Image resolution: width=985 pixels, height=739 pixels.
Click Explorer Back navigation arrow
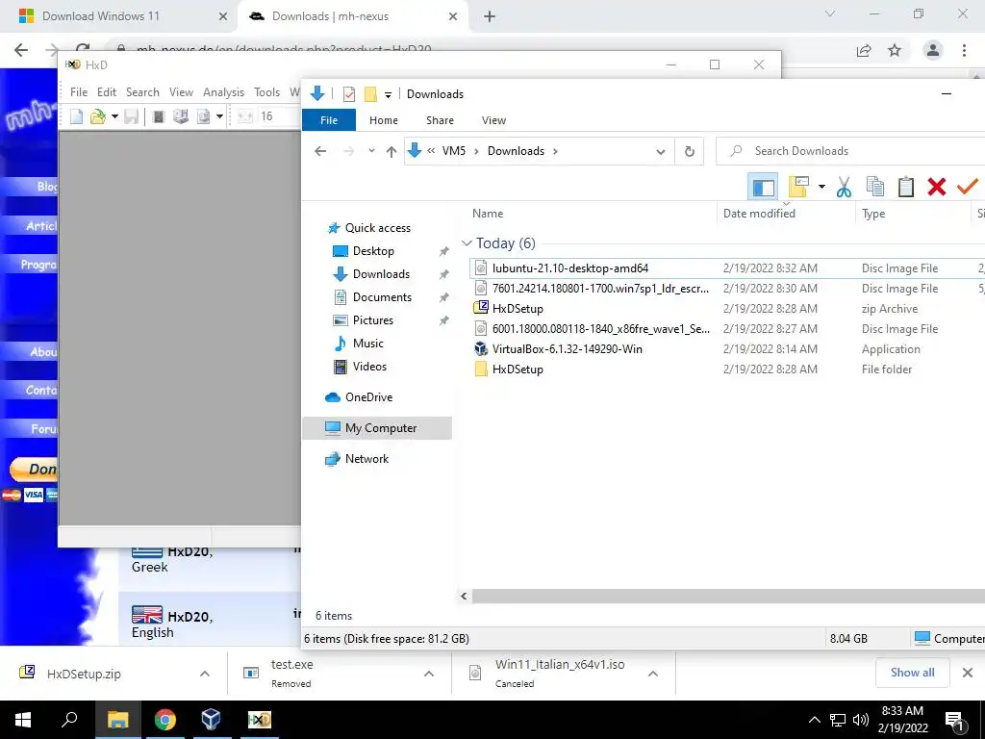(320, 151)
